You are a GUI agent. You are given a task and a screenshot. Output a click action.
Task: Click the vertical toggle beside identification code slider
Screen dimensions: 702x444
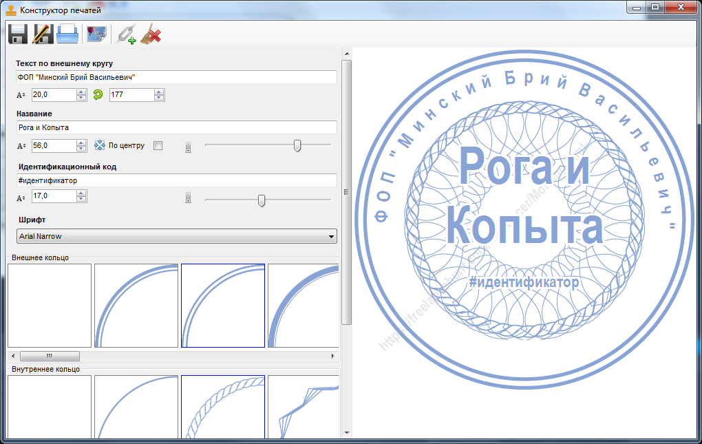pos(188,198)
